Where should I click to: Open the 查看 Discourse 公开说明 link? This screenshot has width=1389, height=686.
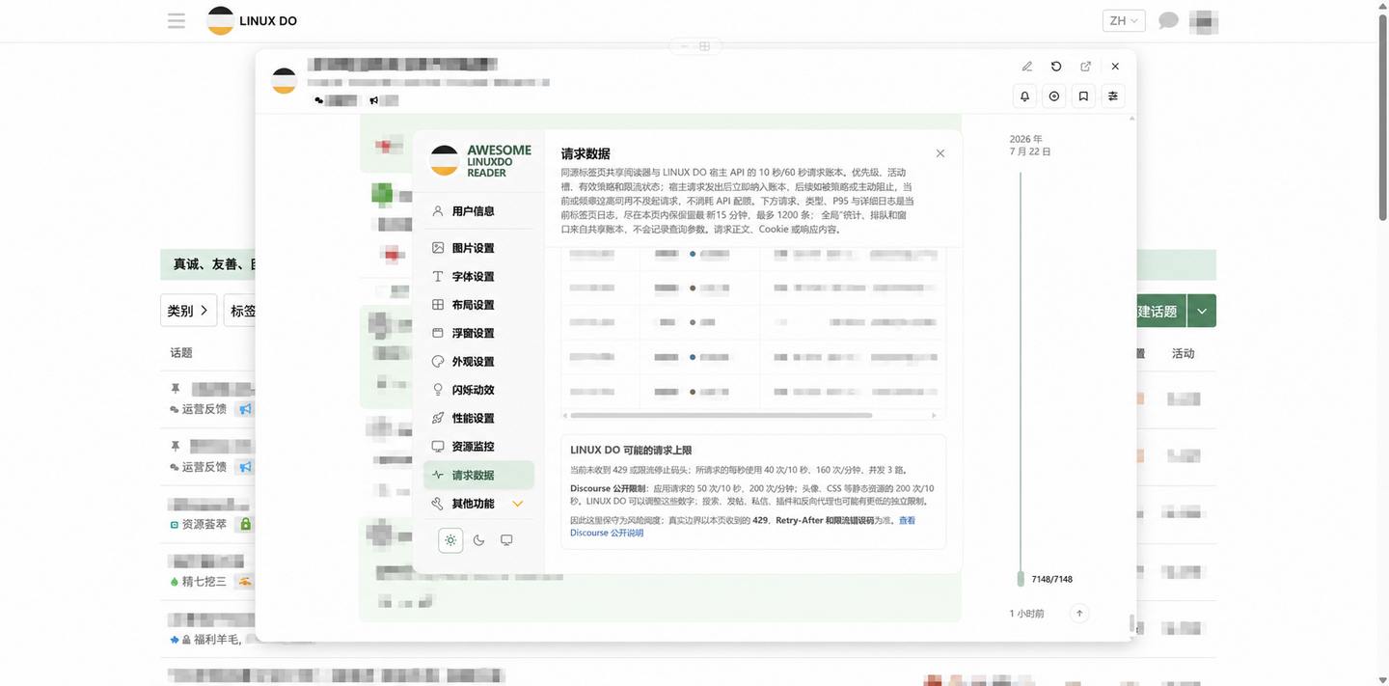pos(607,533)
